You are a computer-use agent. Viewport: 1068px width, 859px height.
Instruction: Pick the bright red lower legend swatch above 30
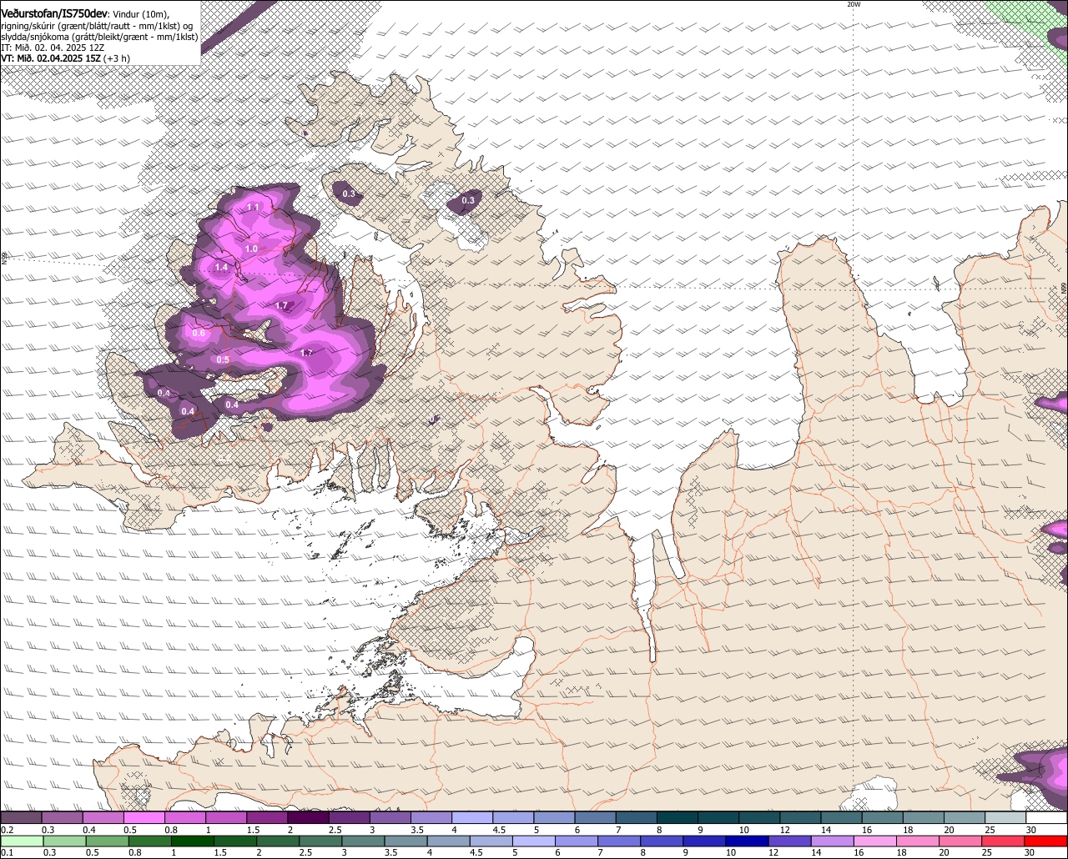coord(1046,841)
